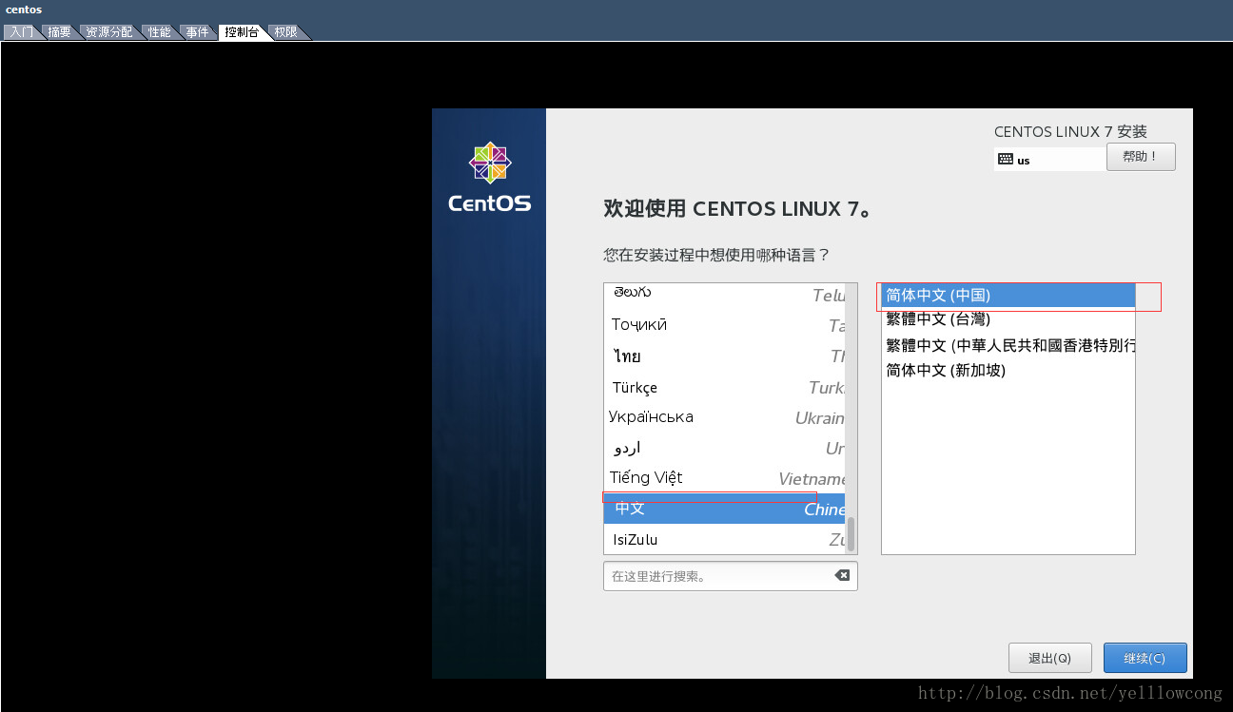This screenshot has width=1233, height=712.
Task: Open the 事件 tab
Action: click(x=197, y=32)
